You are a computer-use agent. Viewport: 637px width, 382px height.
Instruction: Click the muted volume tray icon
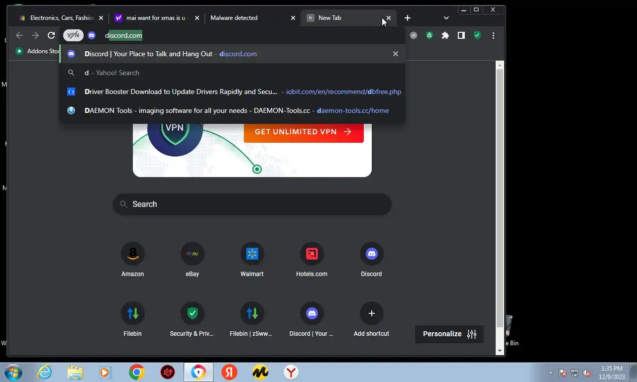coord(587,373)
